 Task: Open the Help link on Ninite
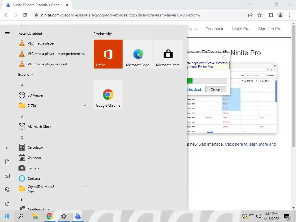pos(192,29)
